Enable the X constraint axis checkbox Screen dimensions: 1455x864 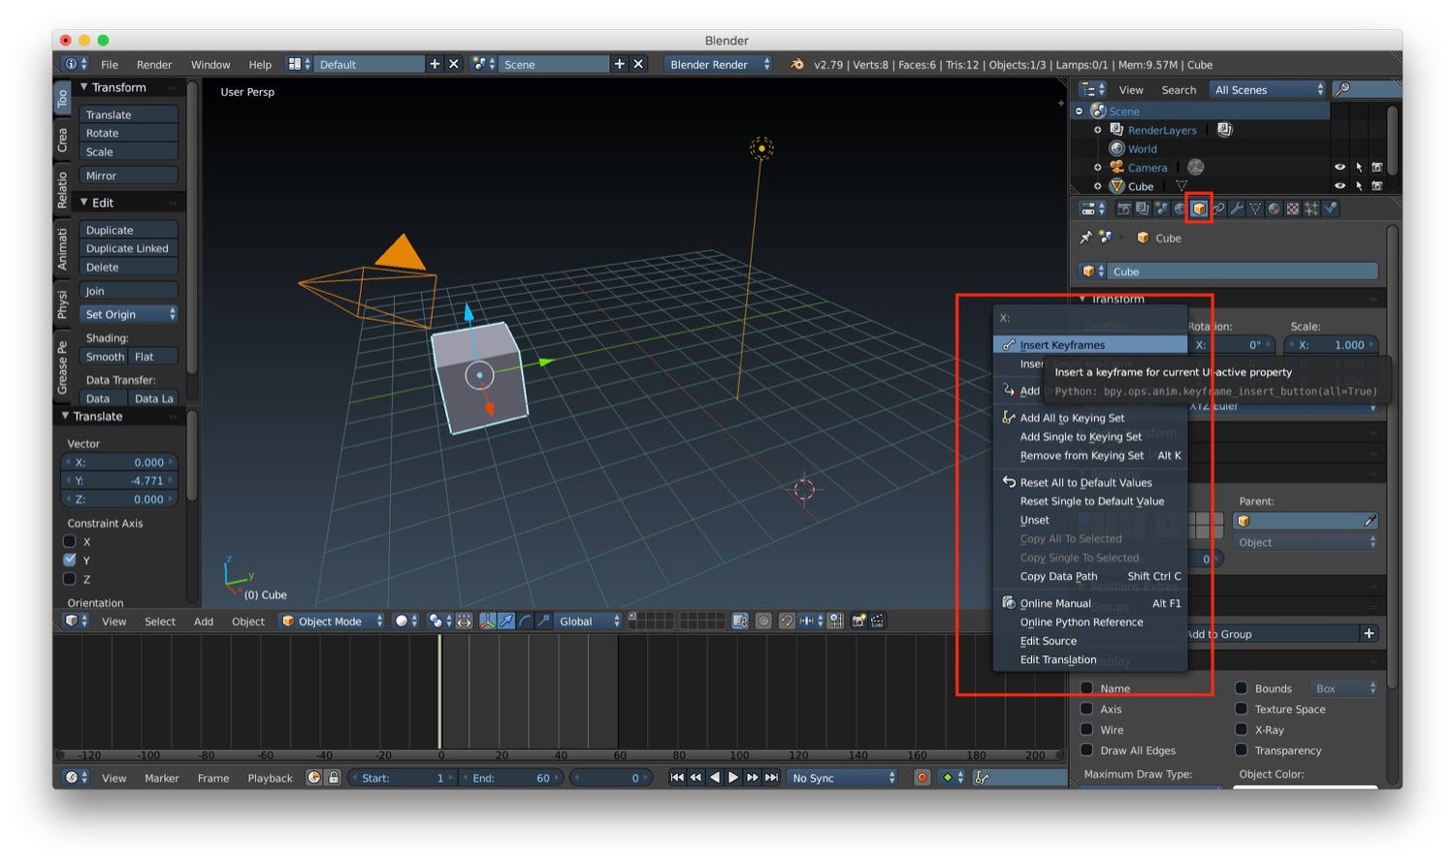coord(70,541)
